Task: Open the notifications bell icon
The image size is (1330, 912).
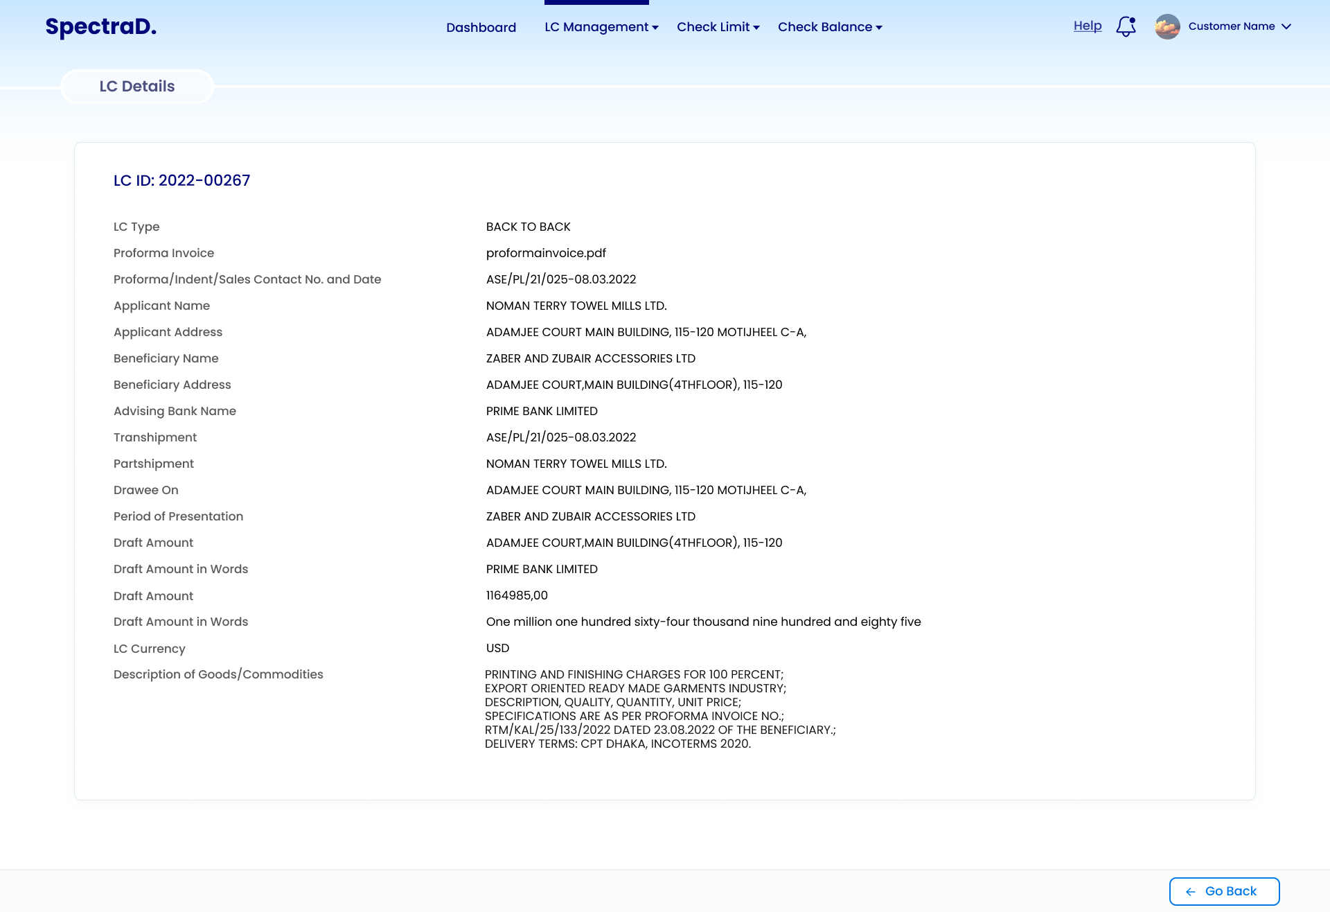Action: 1126,26
